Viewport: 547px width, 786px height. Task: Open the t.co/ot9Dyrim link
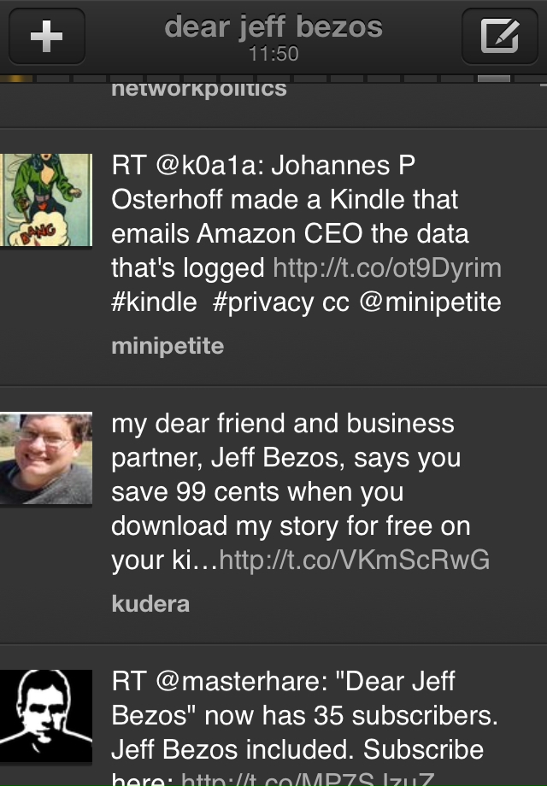click(x=386, y=268)
